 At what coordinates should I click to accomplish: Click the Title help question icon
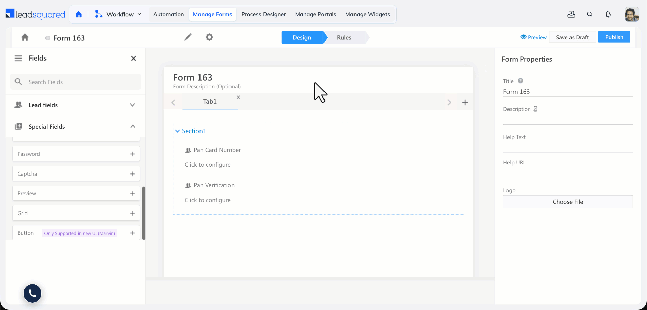pyautogui.click(x=520, y=81)
